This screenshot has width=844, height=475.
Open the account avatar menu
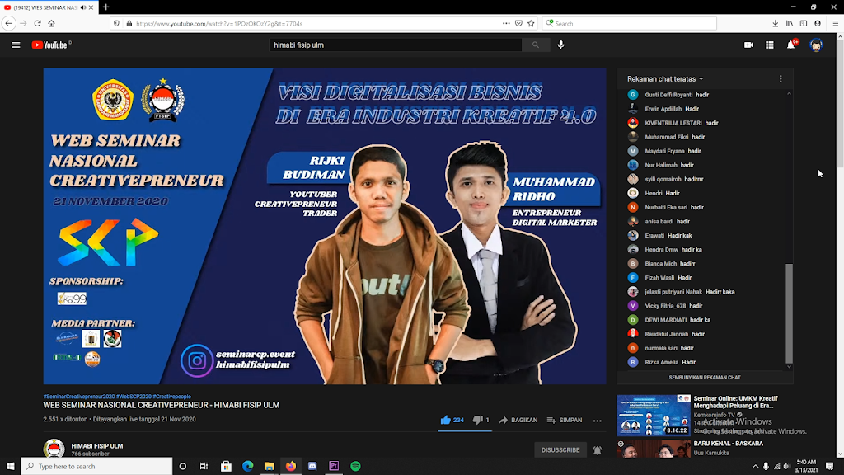click(816, 45)
